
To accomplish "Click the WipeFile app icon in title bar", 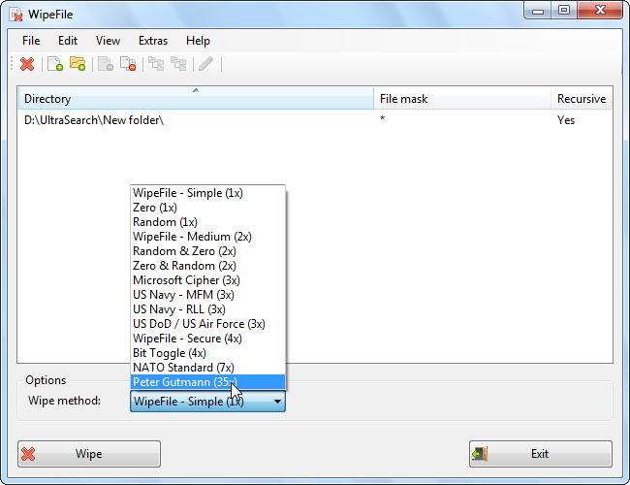I will tap(16, 15).
